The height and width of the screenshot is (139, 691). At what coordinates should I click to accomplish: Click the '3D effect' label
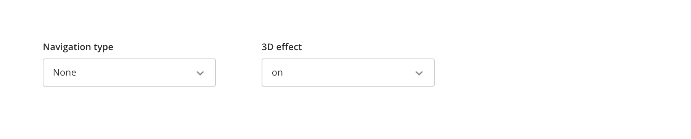282,47
